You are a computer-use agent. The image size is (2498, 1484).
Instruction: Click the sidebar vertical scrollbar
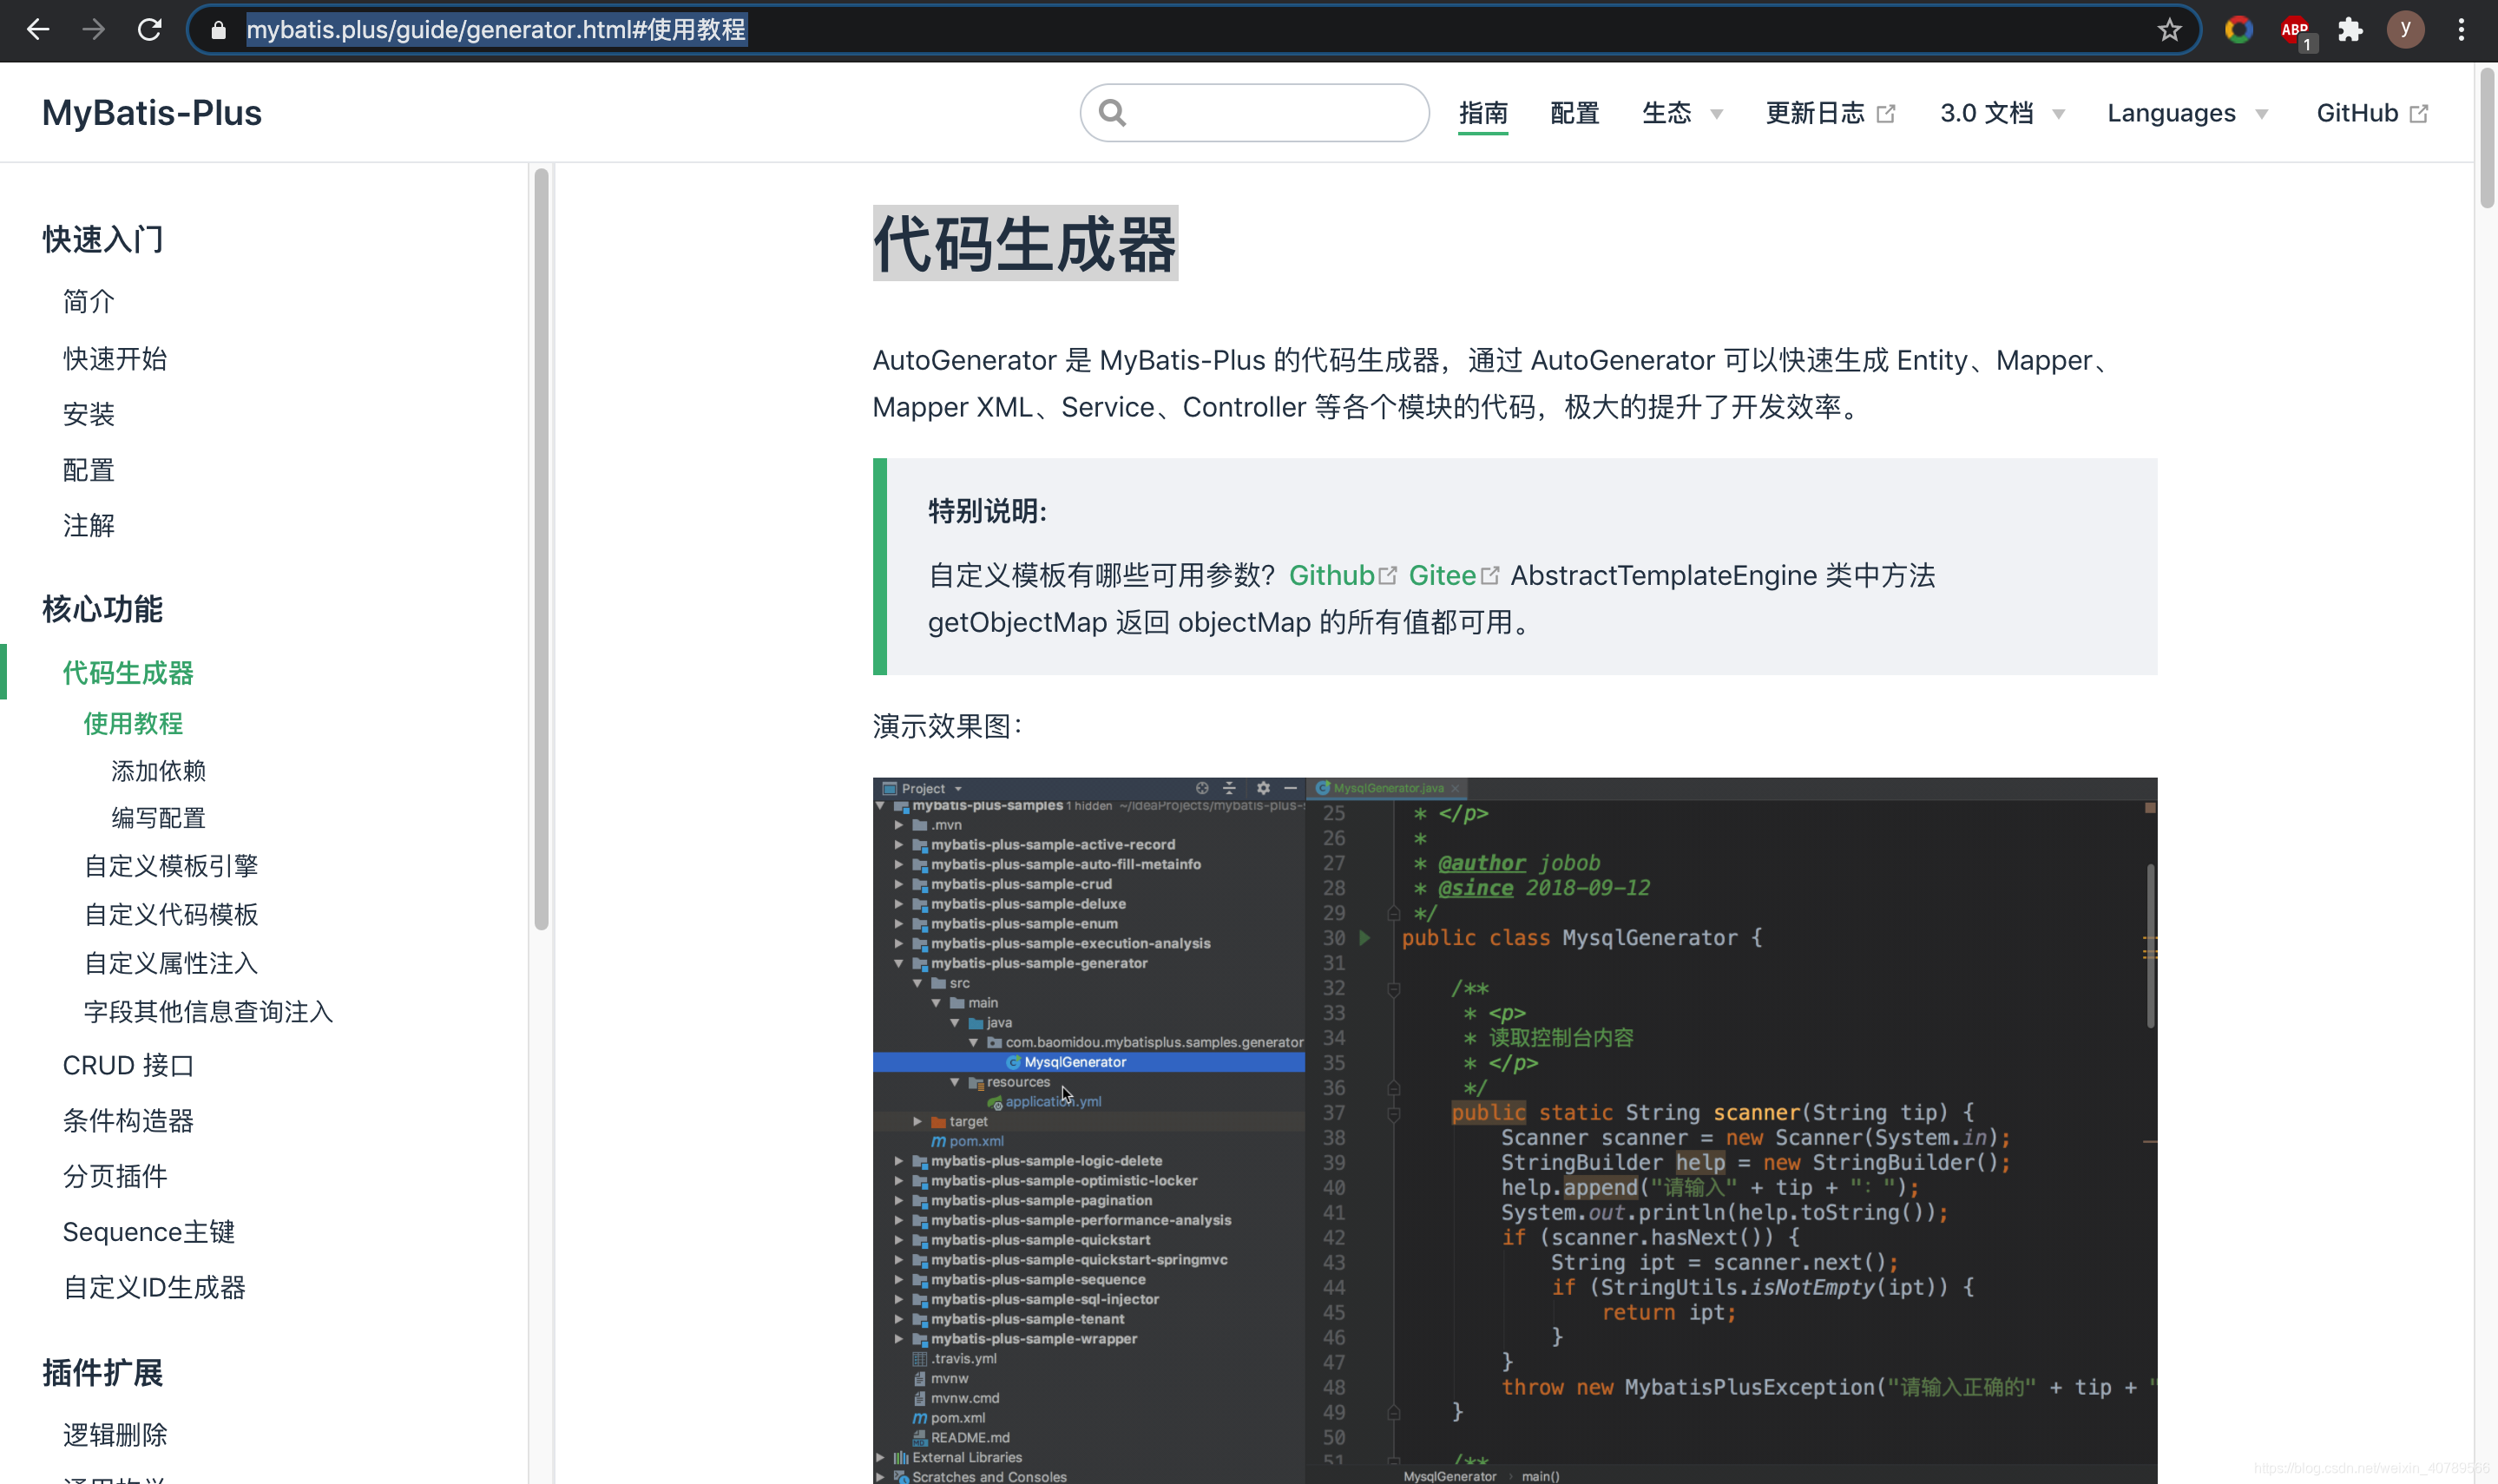541,550
